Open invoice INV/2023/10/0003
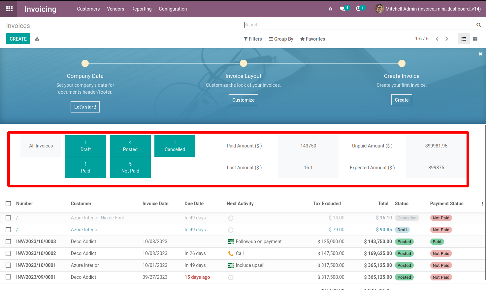Viewport: 486px width, 290px height. pyautogui.click(x=36, y=242)
